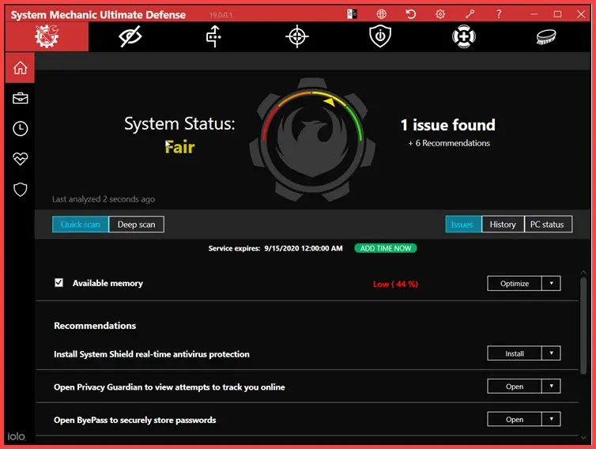Open the DriveScrubber brush module
This screenshot has width=596, height=449.
[x=546, y=37]
